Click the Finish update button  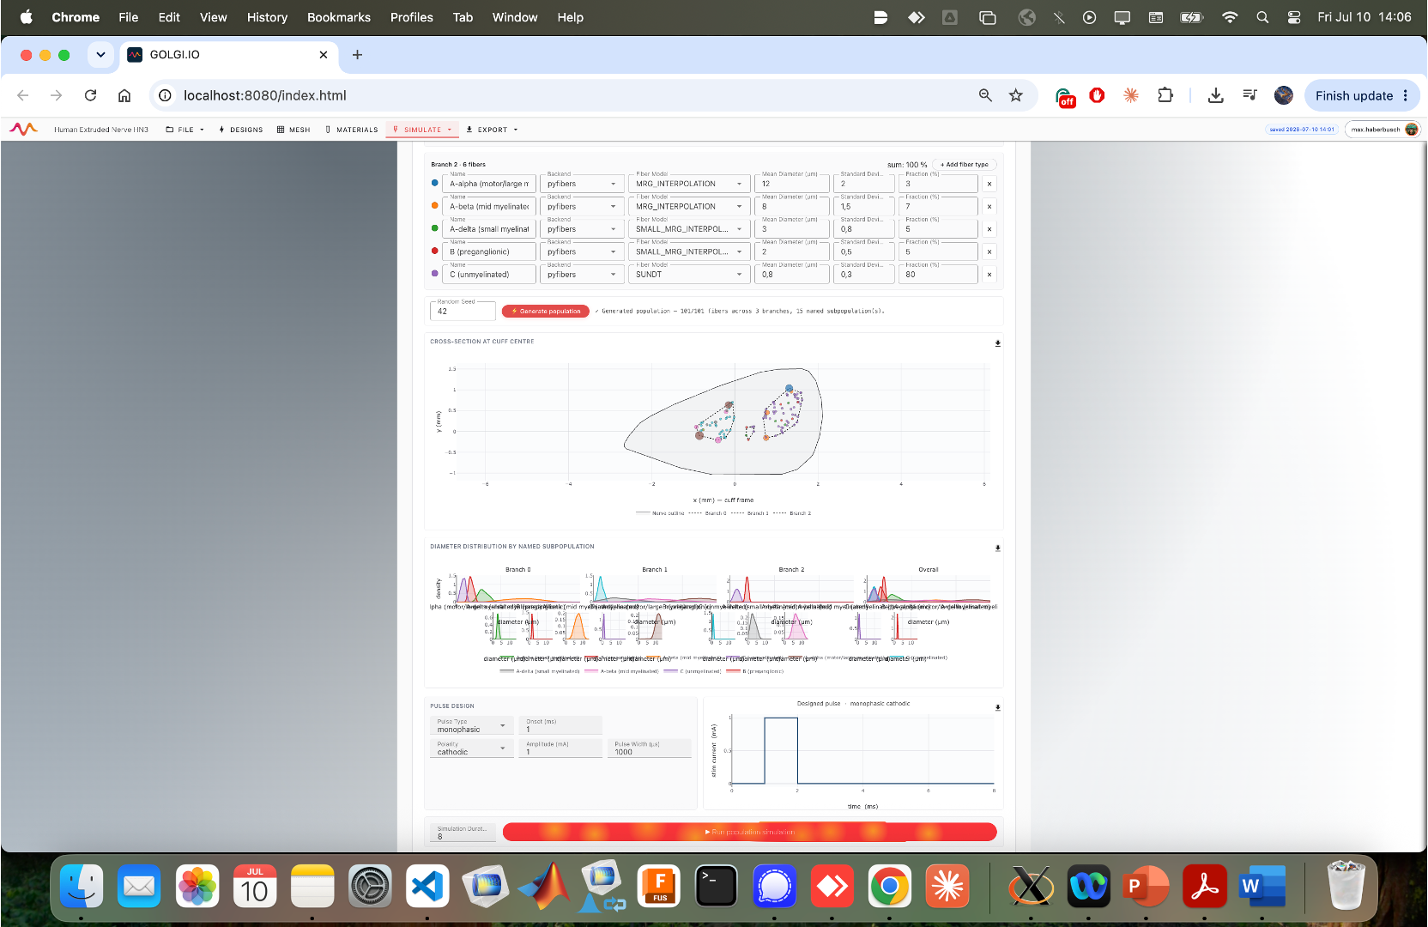(x=1360, y=95)
